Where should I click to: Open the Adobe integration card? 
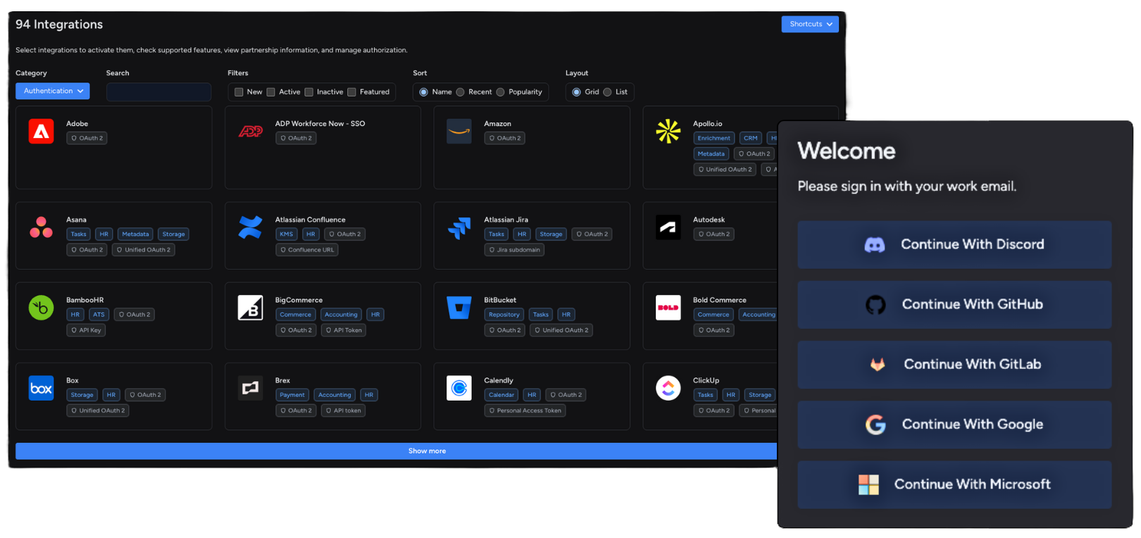[113, 147]
